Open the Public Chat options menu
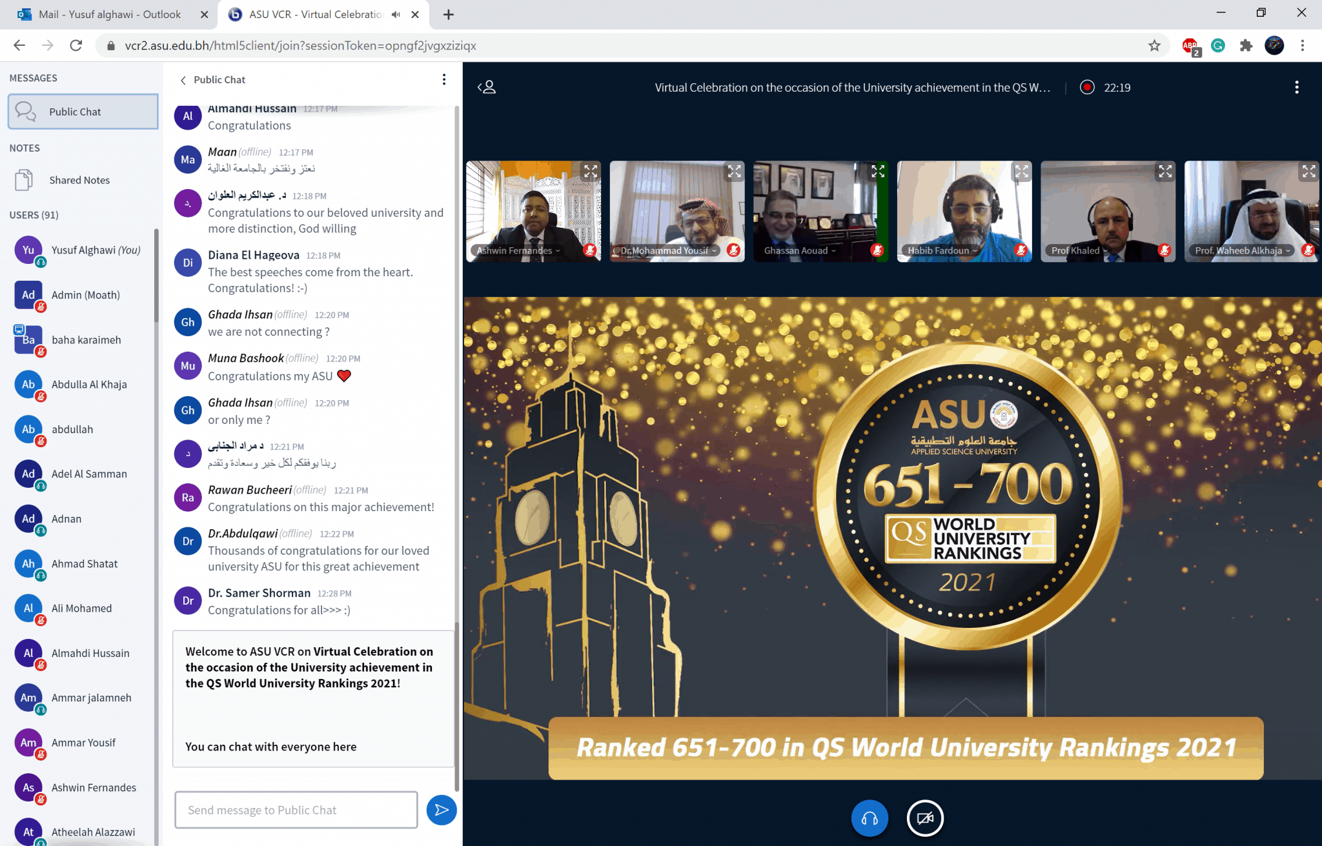1322x846 pixels. [443, 79]
